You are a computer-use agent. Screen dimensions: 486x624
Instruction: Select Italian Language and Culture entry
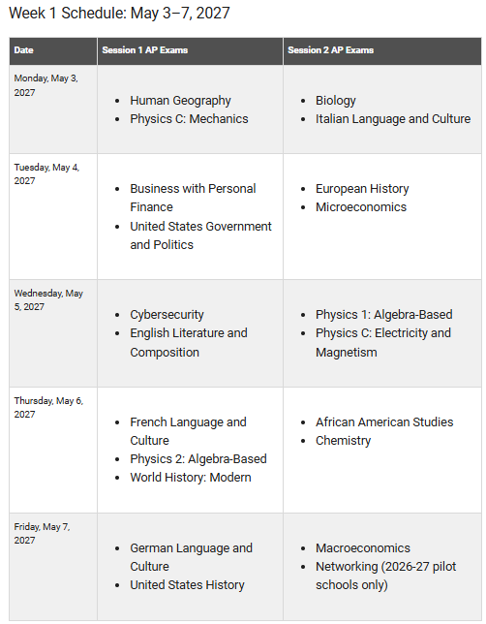(x=393, y=119)
